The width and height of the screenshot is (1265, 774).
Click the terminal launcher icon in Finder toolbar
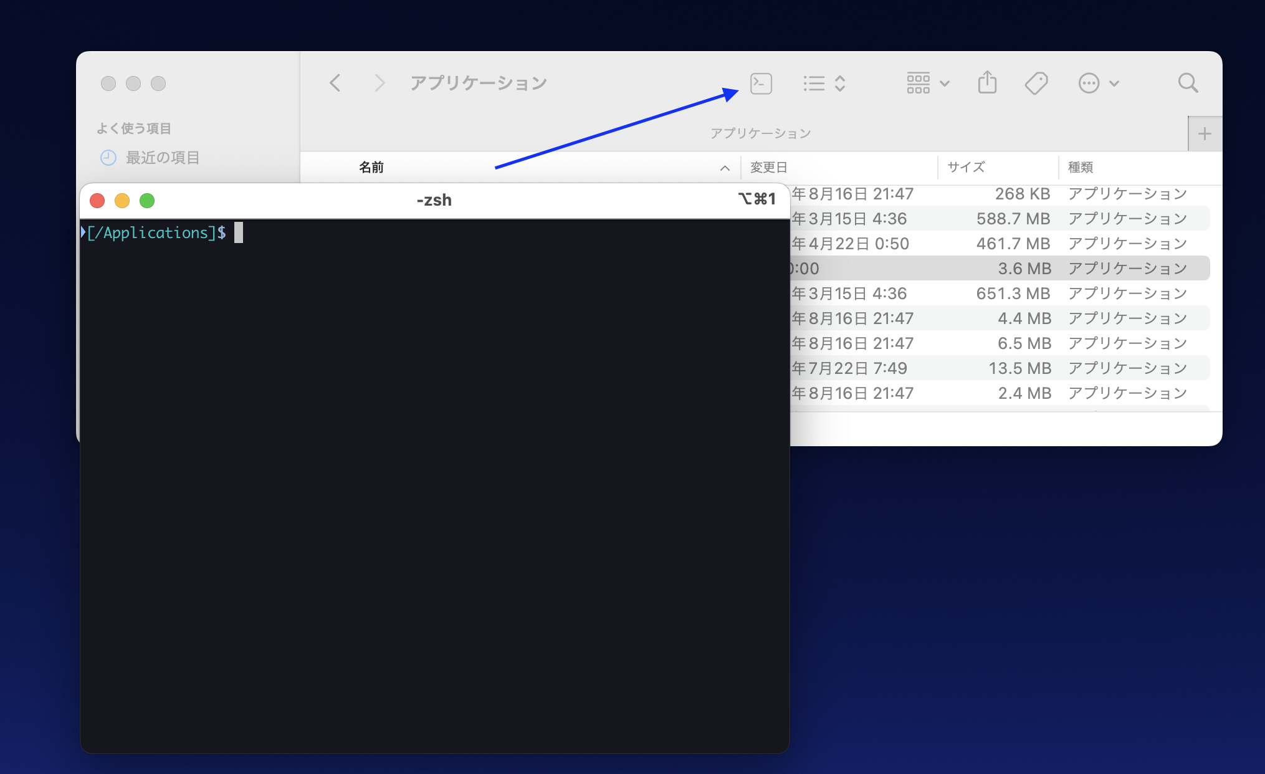click(x=761, y=83)
